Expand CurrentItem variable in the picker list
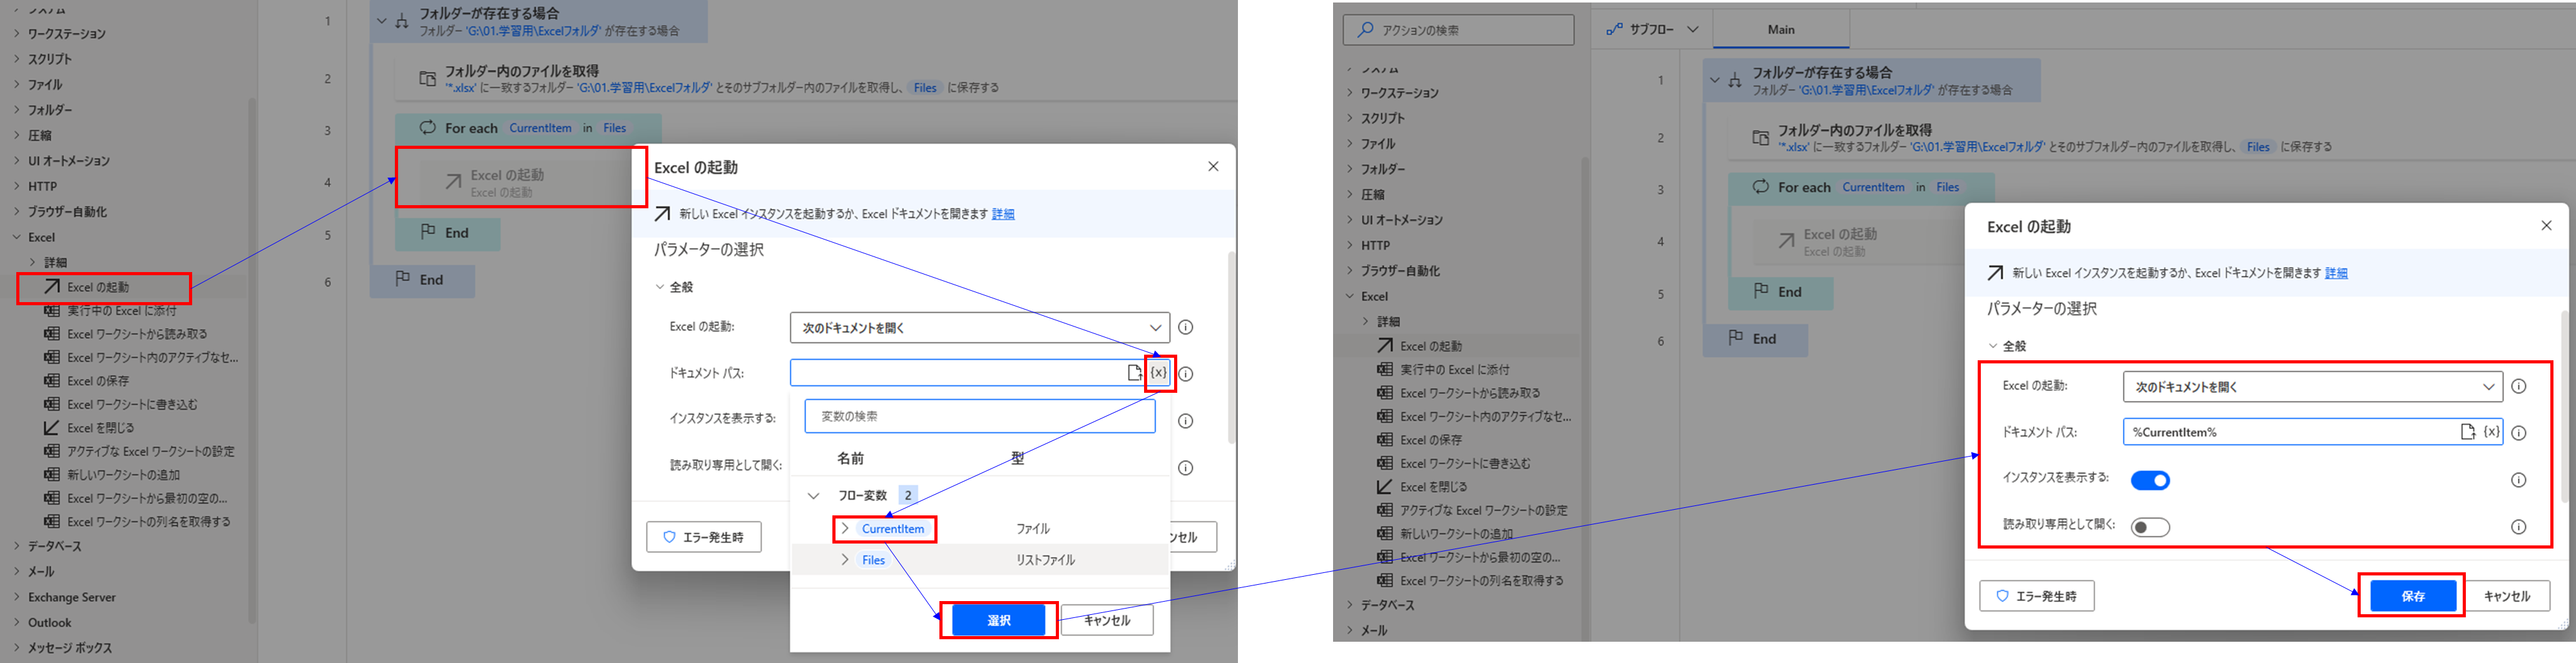This screenshot has width=2576, height=663. click(x=845, y=529)
